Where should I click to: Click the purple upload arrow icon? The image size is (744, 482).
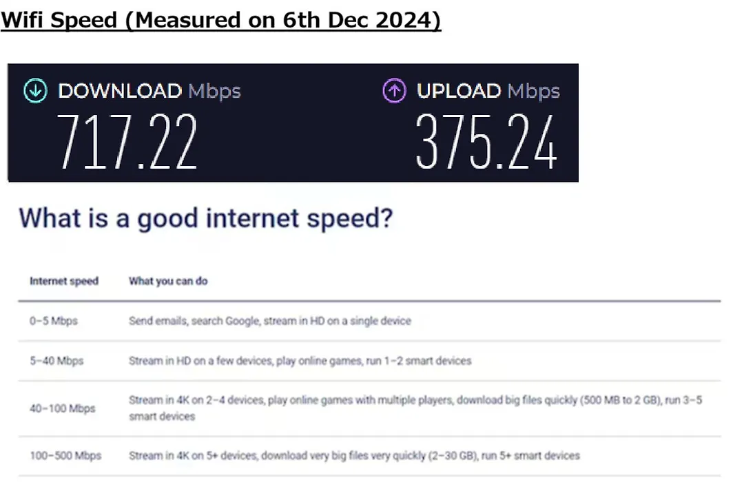pos(394,90)
